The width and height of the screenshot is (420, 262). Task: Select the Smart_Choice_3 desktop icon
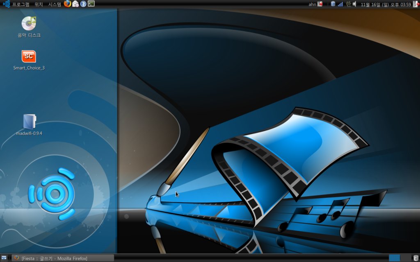[29, 60]
